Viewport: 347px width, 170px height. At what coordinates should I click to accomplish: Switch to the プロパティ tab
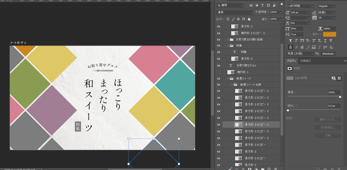[291, 61]
